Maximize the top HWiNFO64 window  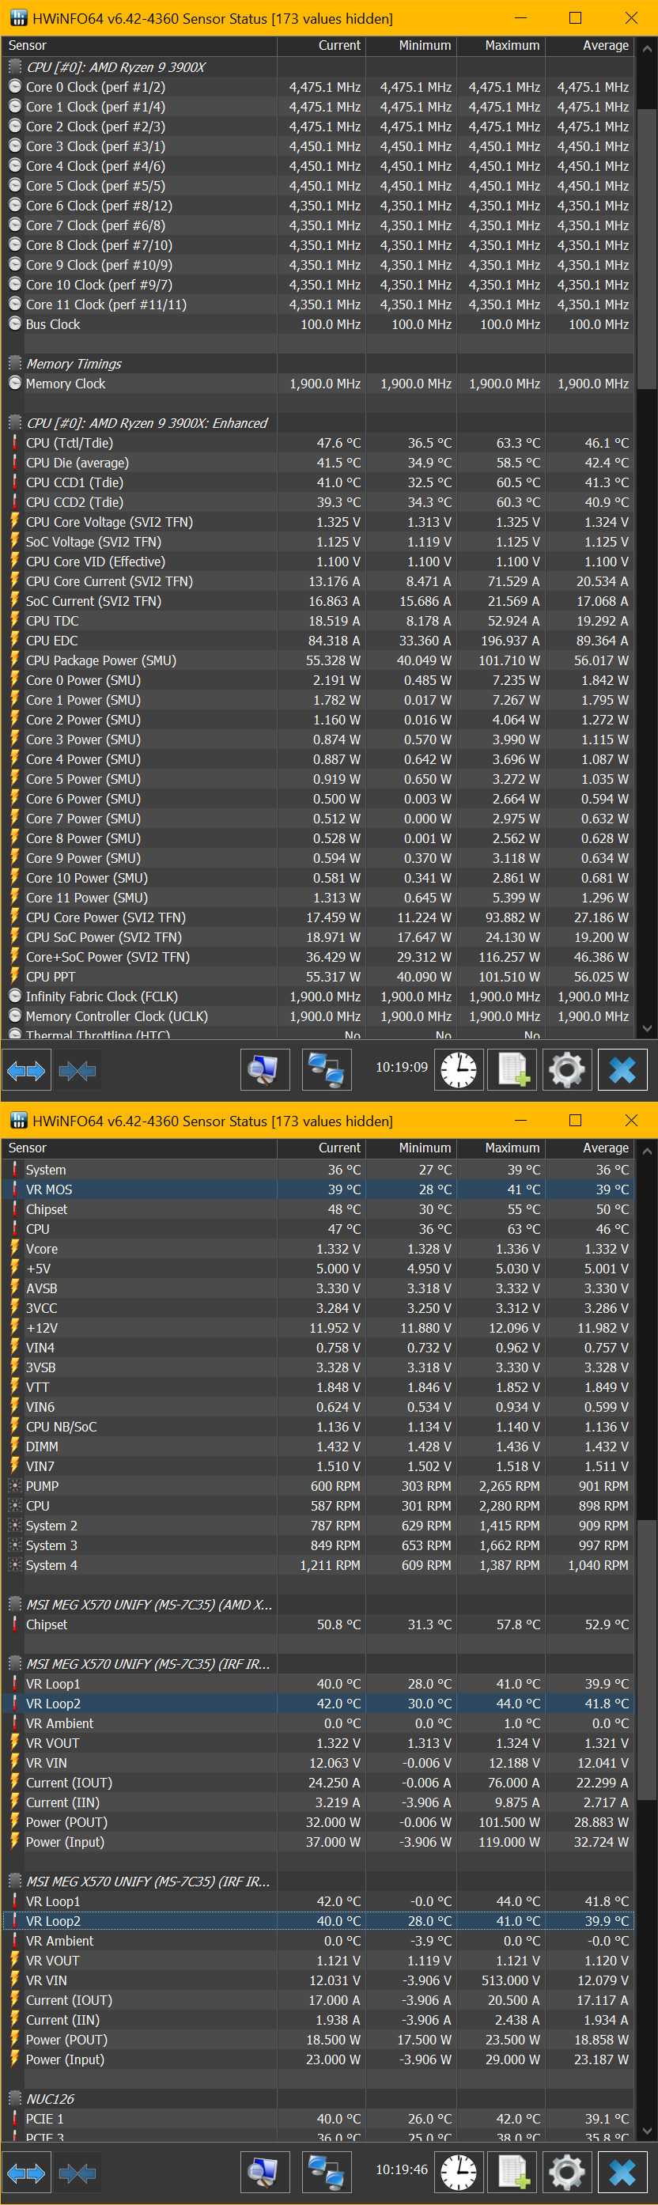(575, 18)
